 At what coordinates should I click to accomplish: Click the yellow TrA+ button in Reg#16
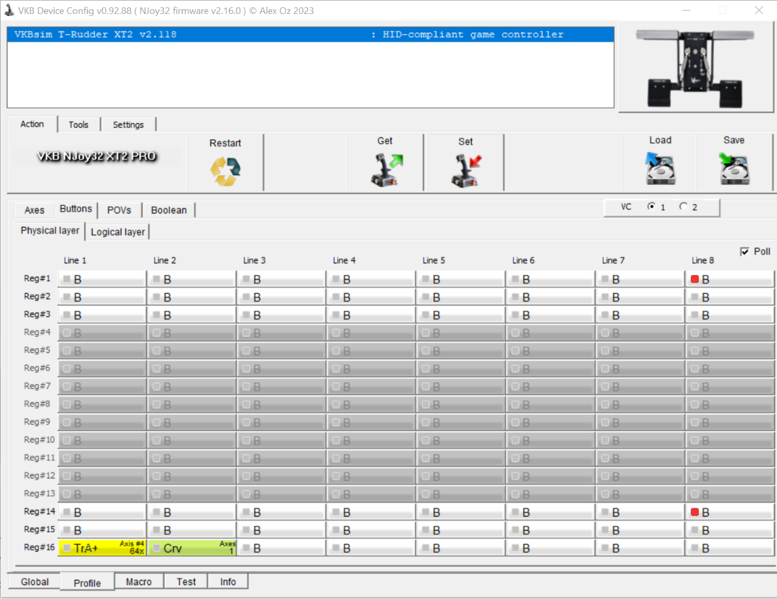tap(102, 548)
